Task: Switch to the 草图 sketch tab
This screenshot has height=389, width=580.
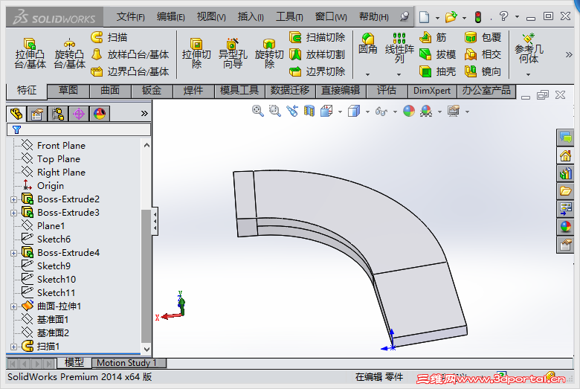Action: [68, 91]
